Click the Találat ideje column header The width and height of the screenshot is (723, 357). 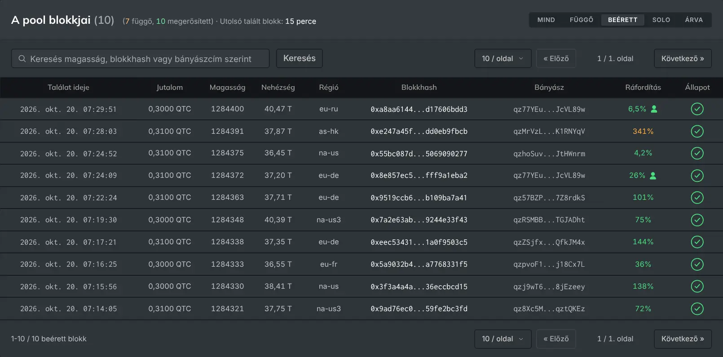tap(68, 88)
